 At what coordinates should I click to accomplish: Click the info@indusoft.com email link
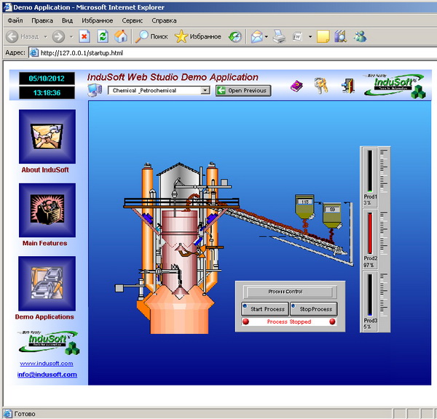coord(47,375)
